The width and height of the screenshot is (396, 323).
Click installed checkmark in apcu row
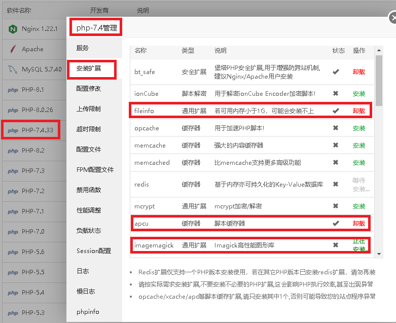(x=336, y=224)
